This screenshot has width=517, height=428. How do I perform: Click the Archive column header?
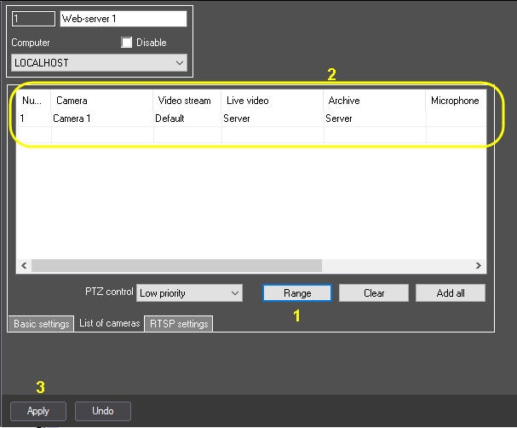[x=373, y=101]
